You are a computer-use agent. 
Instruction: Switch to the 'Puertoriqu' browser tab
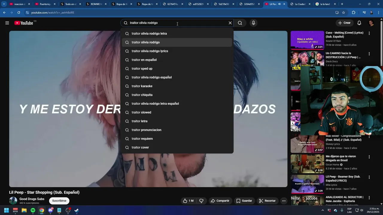coord(45,4)
